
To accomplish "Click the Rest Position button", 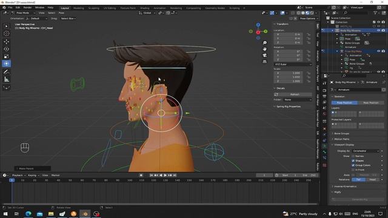I will (x=370, y=102).
